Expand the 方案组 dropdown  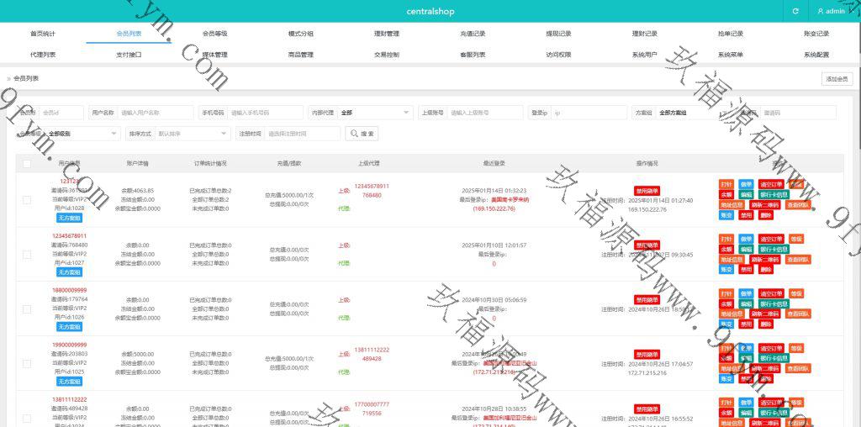[685, 113]
